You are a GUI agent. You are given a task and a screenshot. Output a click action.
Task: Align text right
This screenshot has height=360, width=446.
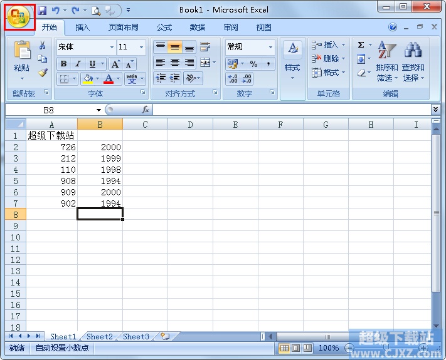[x=189, y=63]
